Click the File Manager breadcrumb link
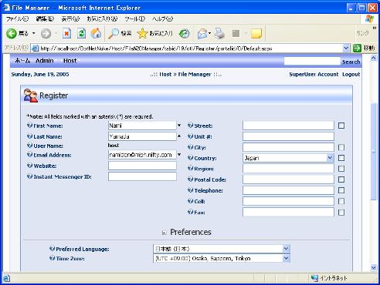Viewport: 380px width, 285px height. pos(195,74)
